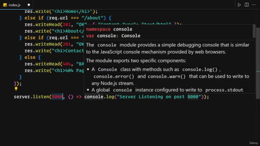Screen dimensions: 260x146
Task: Click the hover tooltip scrollbar thumb
Action: pyautogui.click(x=254, y=31)
